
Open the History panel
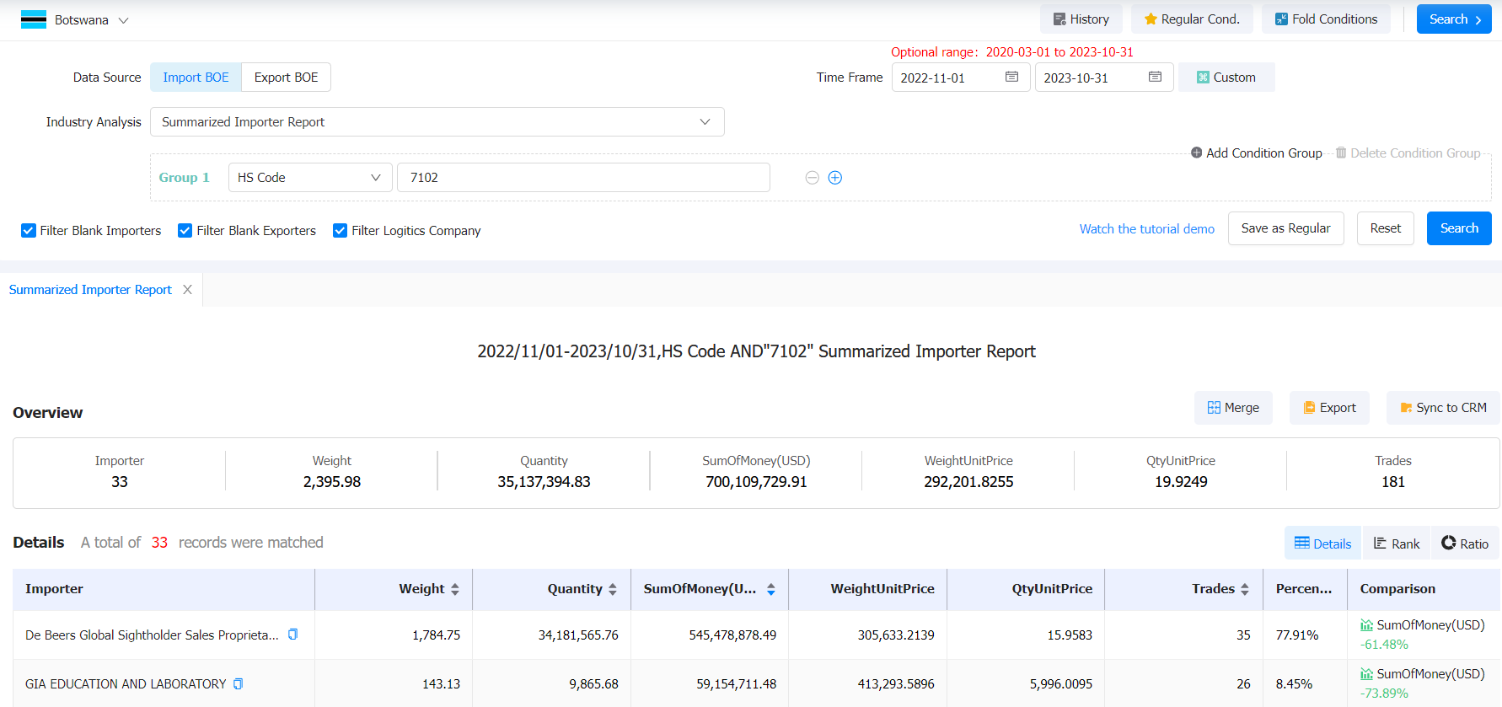pos(1081,19)
